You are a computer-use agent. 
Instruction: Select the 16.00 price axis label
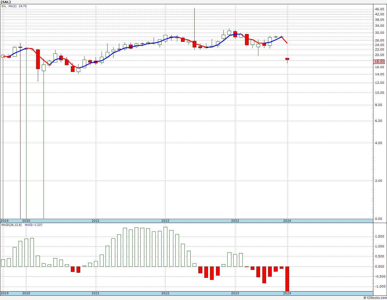(380, 67)
